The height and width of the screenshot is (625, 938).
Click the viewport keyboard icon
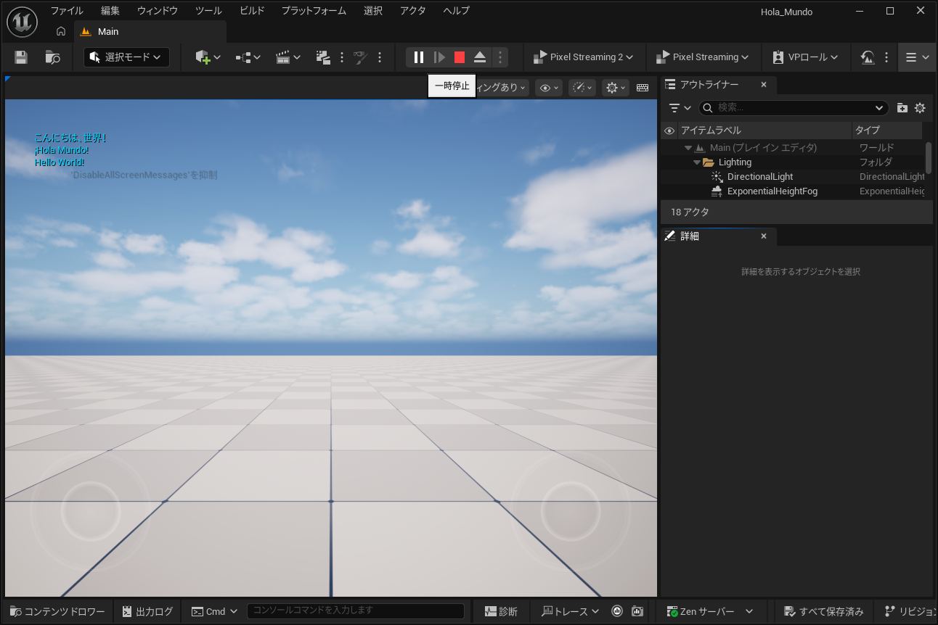pyautogui.click(x=643, y=88)
